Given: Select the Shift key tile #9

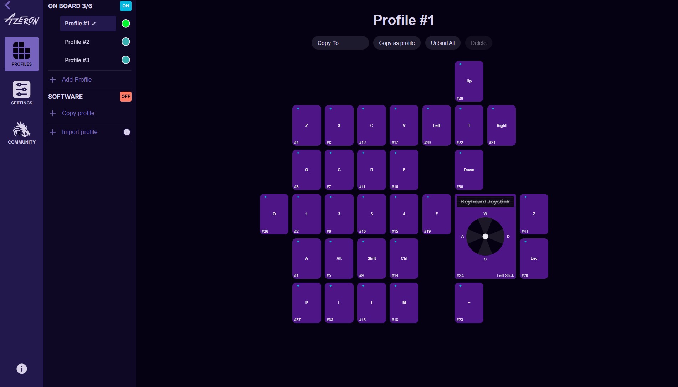Looking at the screenshot, I should point(371,258).
